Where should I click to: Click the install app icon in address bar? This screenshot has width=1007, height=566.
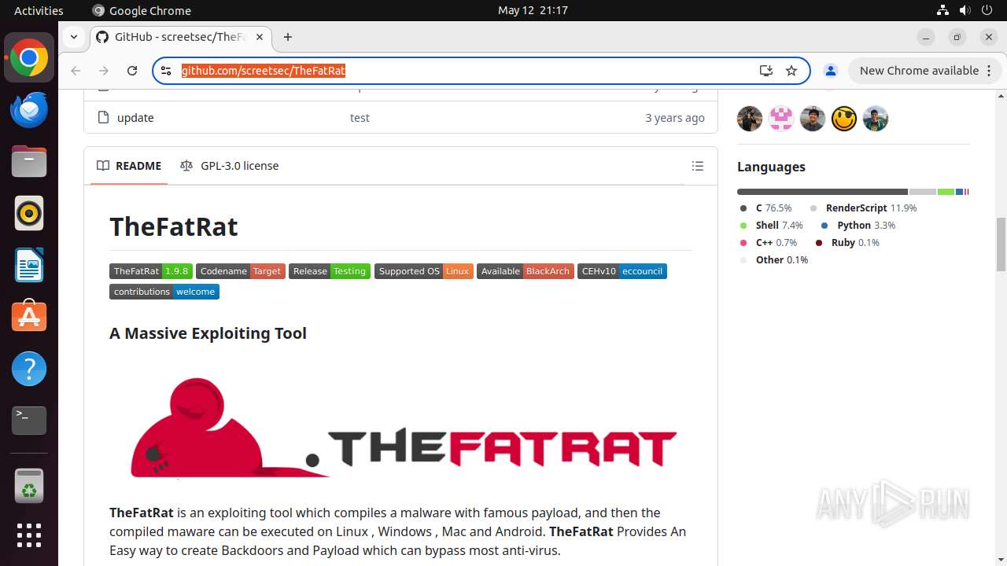(766, 71)
